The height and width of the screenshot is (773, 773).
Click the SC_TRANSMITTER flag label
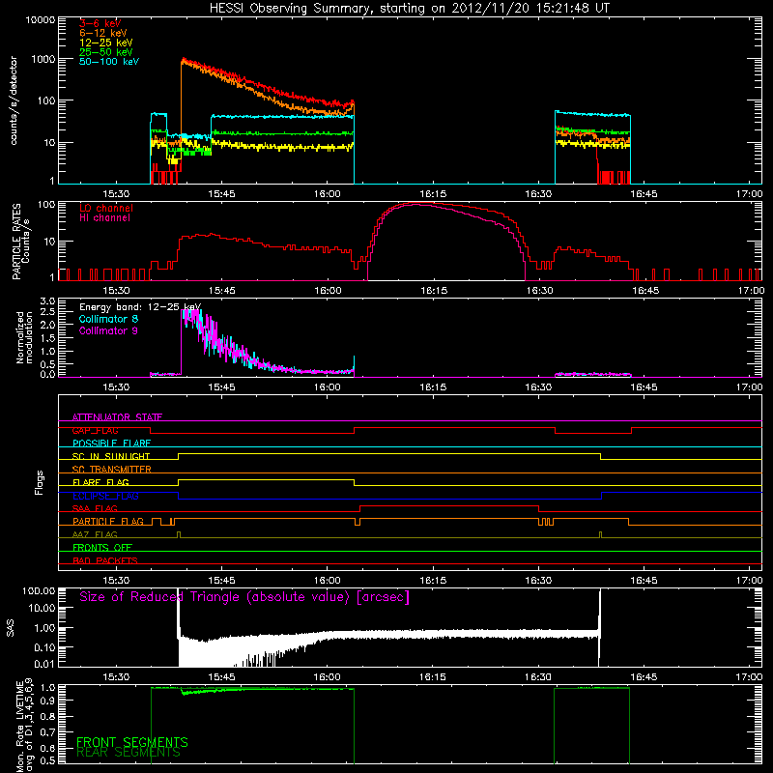tap(111, 469)
